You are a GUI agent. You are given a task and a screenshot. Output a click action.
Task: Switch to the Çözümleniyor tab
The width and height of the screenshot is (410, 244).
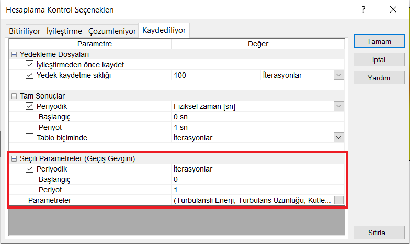click(112, 31)
